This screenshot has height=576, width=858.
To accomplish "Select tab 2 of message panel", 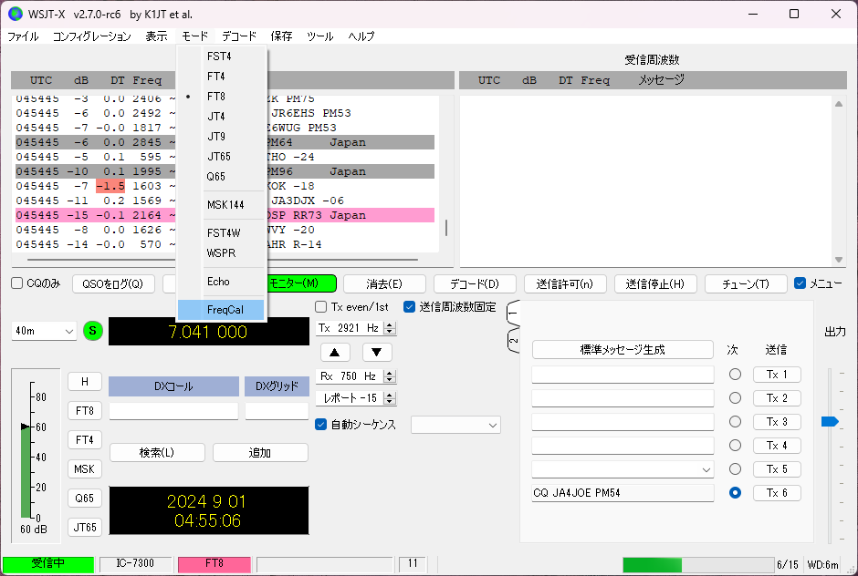I will 513,340.
